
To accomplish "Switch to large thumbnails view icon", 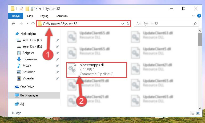I will coord(198,113).
